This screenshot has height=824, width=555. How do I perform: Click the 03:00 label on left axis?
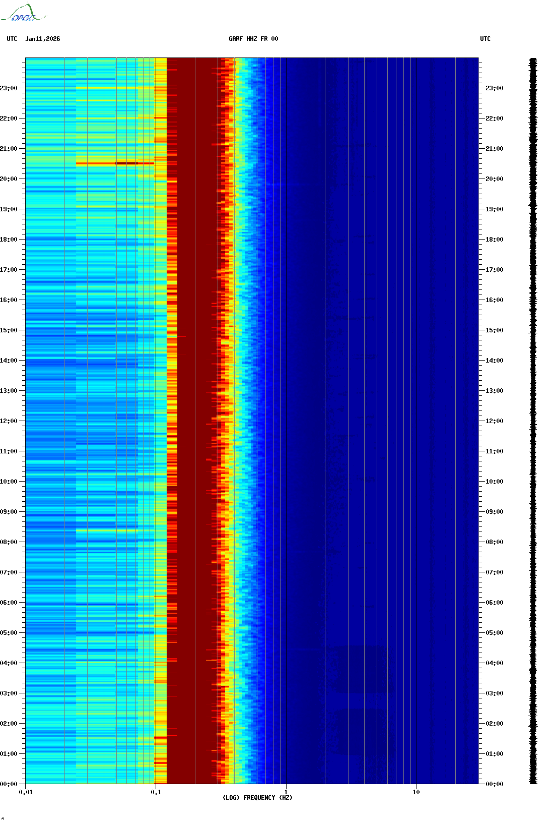(x=9, y=693)
